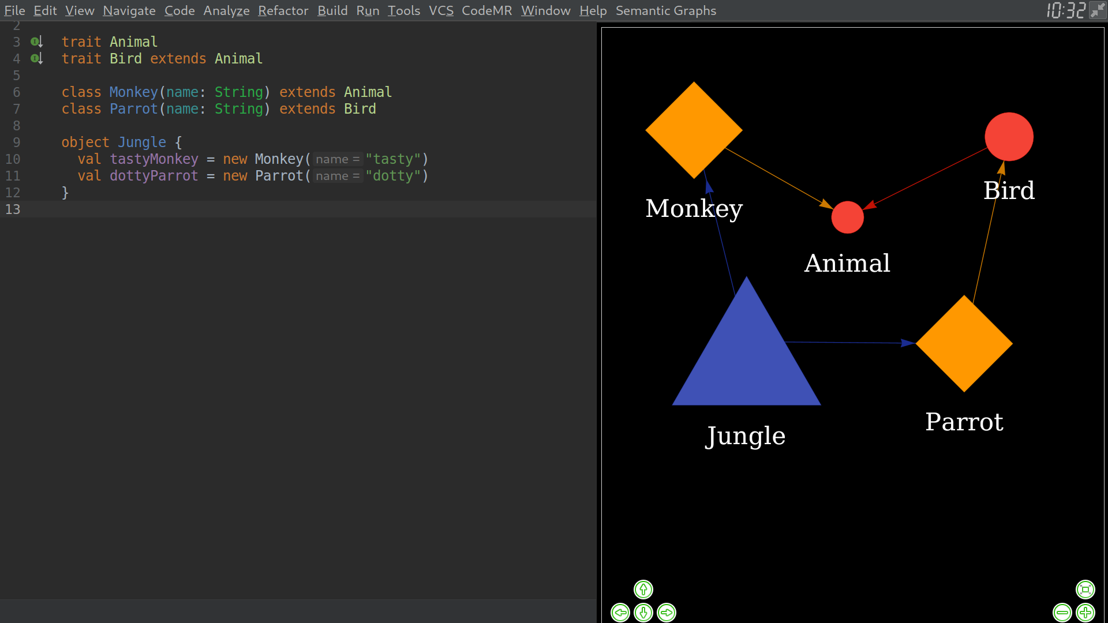Screen dimensions: 1108x623
Task: Exit fullscreen via top-right corner icon
Action: pyautogui.click(x=1097, y=10)
